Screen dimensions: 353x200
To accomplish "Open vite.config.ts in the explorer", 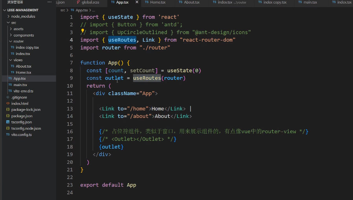I will [x=22, y=134].
